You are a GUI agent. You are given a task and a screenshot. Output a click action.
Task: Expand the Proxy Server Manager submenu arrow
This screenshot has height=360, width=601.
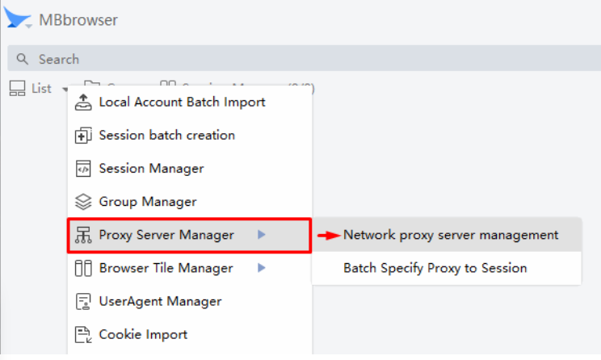coord(261,235)
